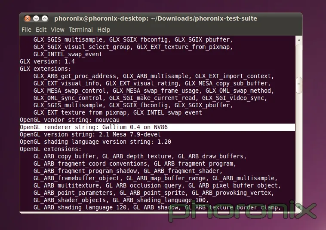Click 'GL_ARB_occlusion_query' text

point(144,185)
